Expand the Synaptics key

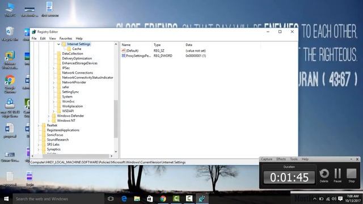[39, 150]
